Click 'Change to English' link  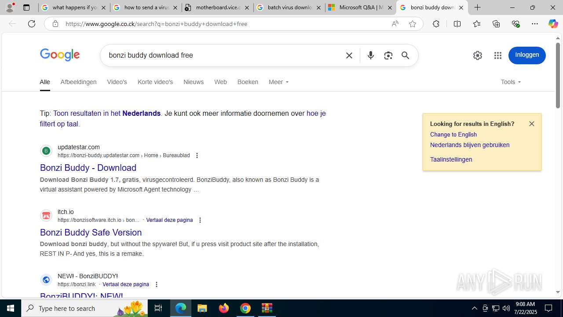pyautogui.click(x=453, y=135)
